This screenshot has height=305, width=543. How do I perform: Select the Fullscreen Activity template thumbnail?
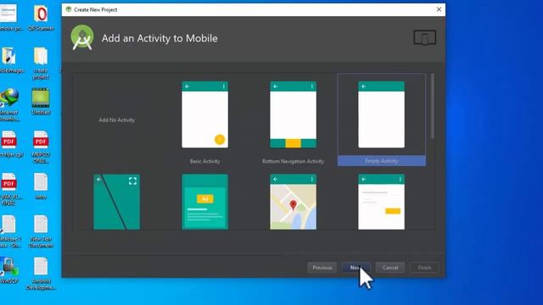tap(117, 202)
